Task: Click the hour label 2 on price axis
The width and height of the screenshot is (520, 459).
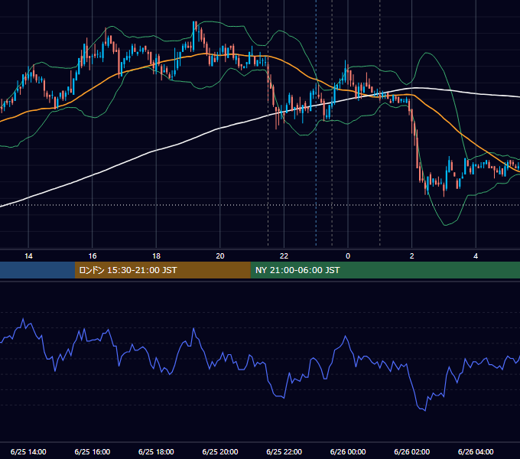Action: pos(412,256)
